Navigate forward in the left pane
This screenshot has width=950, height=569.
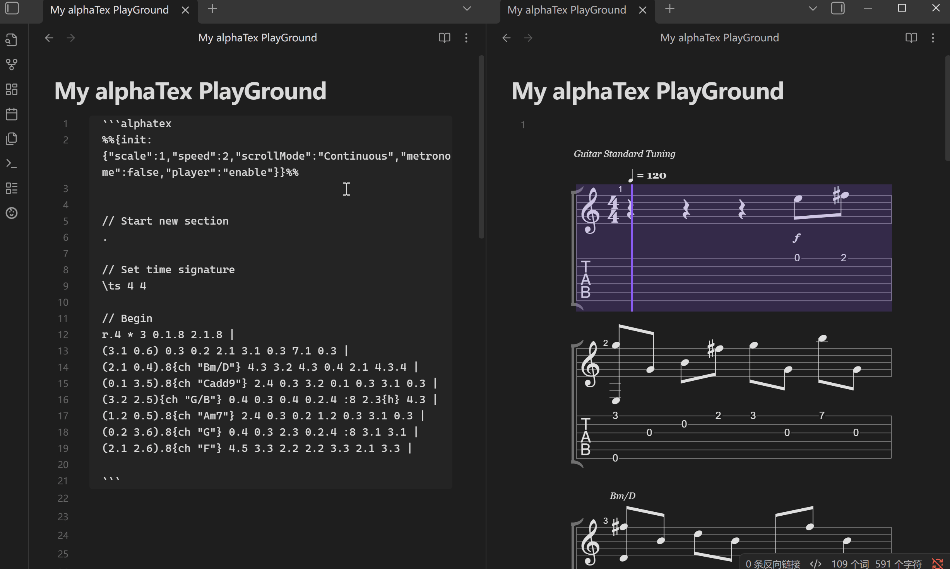(x=71, y=38)
